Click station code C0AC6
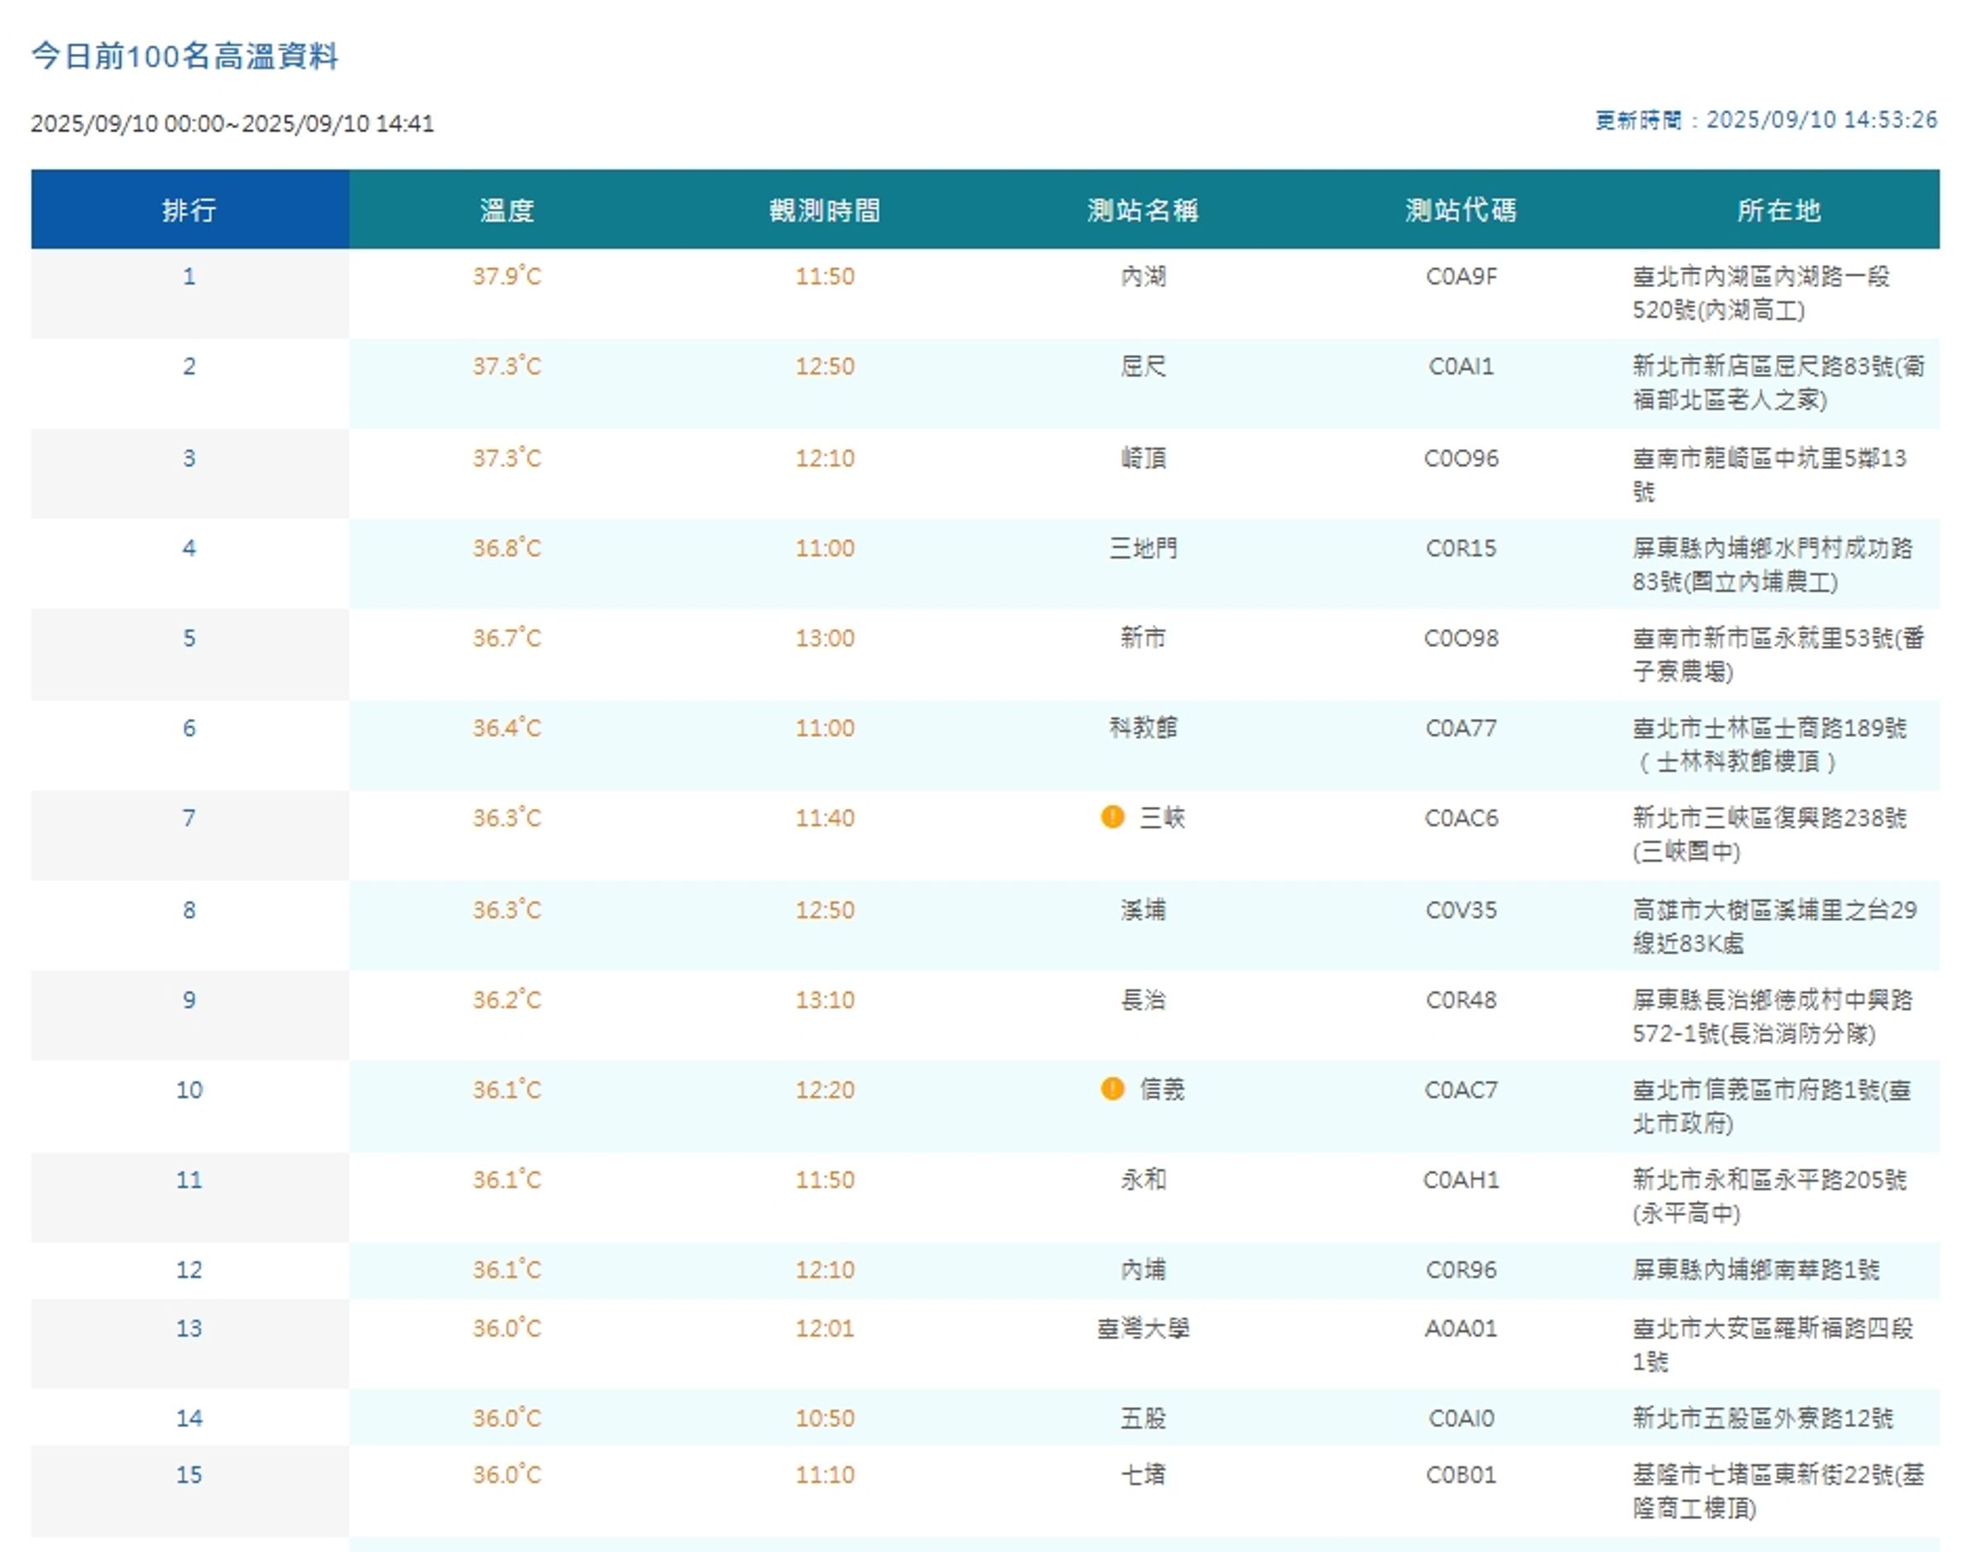The width and height of the screenshot is (1986, 1552). pyautogui.click(x=1461, y=818)
